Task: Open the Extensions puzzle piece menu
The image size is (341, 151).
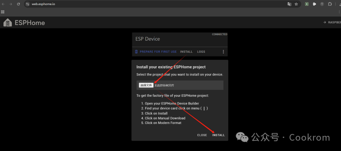Action: [x=330, y=4]
